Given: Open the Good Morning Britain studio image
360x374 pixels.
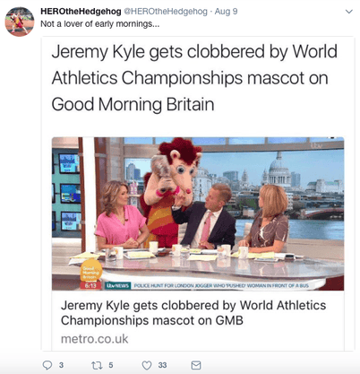Looking at the screenshot, I should point(198,213).
